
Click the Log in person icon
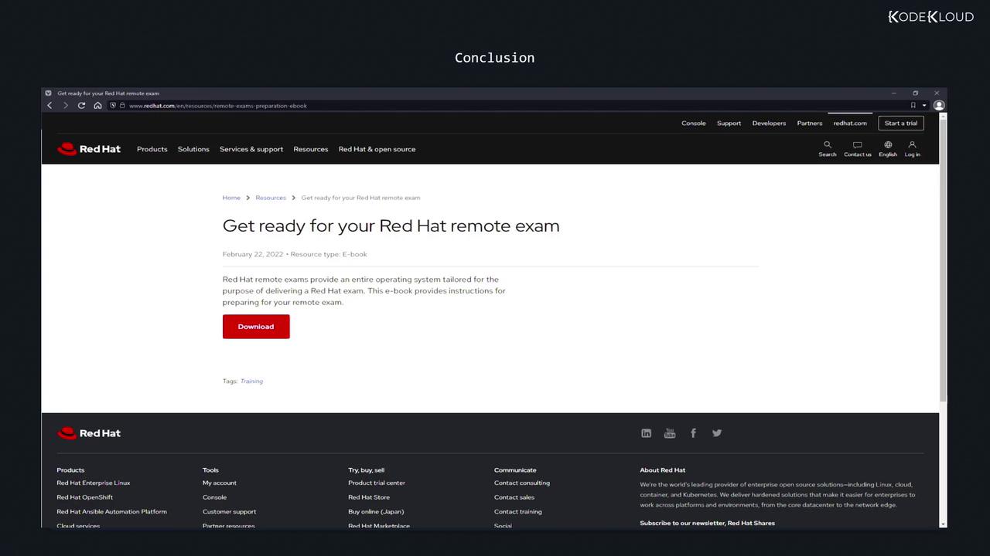tap(913, 144)
